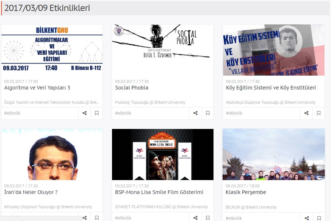Viewport: 331px width, 221px height.
Task: Click the bookmark icon on Algoritma ve Veri Yapıları 3
Action: click(x=97, y=113)
